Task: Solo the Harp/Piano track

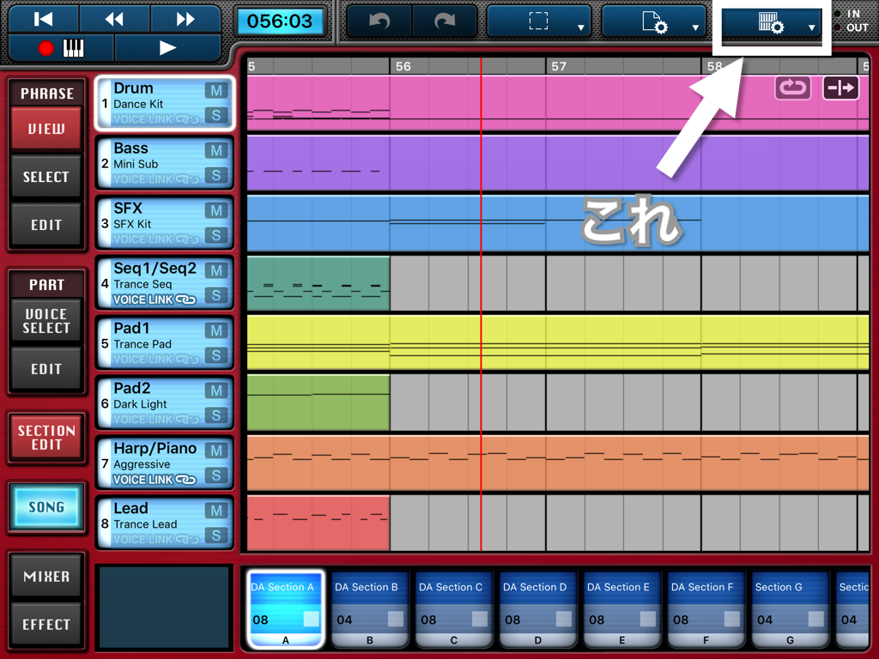Action: [216, 475]
